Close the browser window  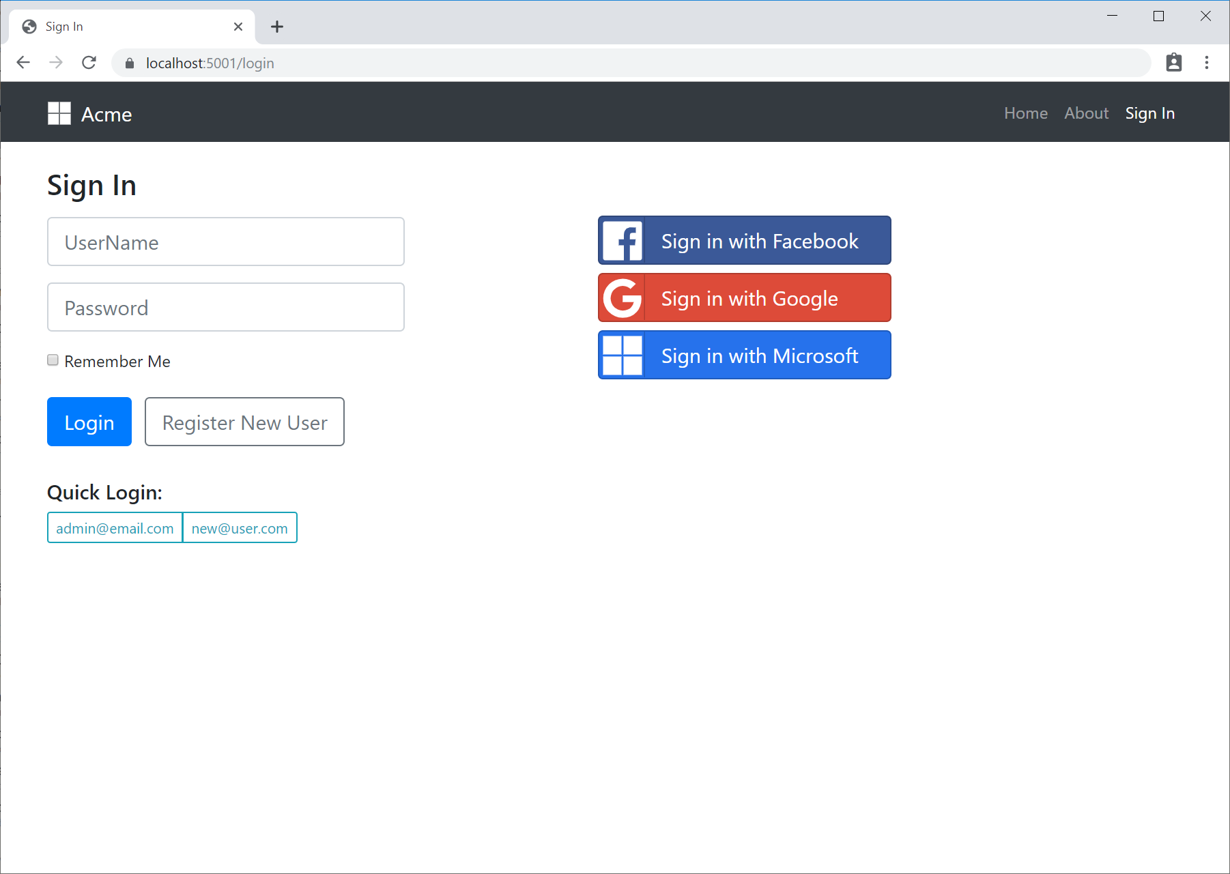[1205, 16]
